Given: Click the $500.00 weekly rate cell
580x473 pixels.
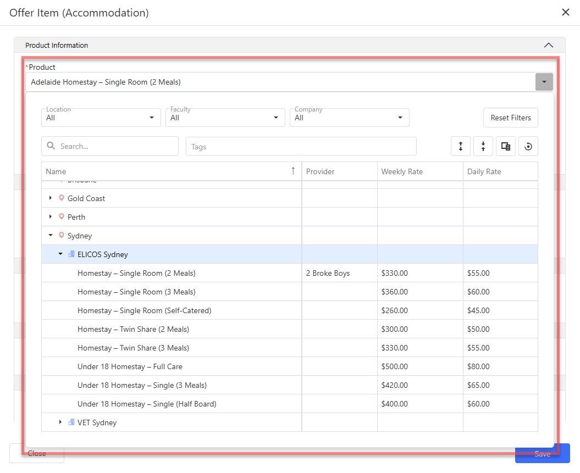Looking at the screenshot, I should [x=420, y=366].
